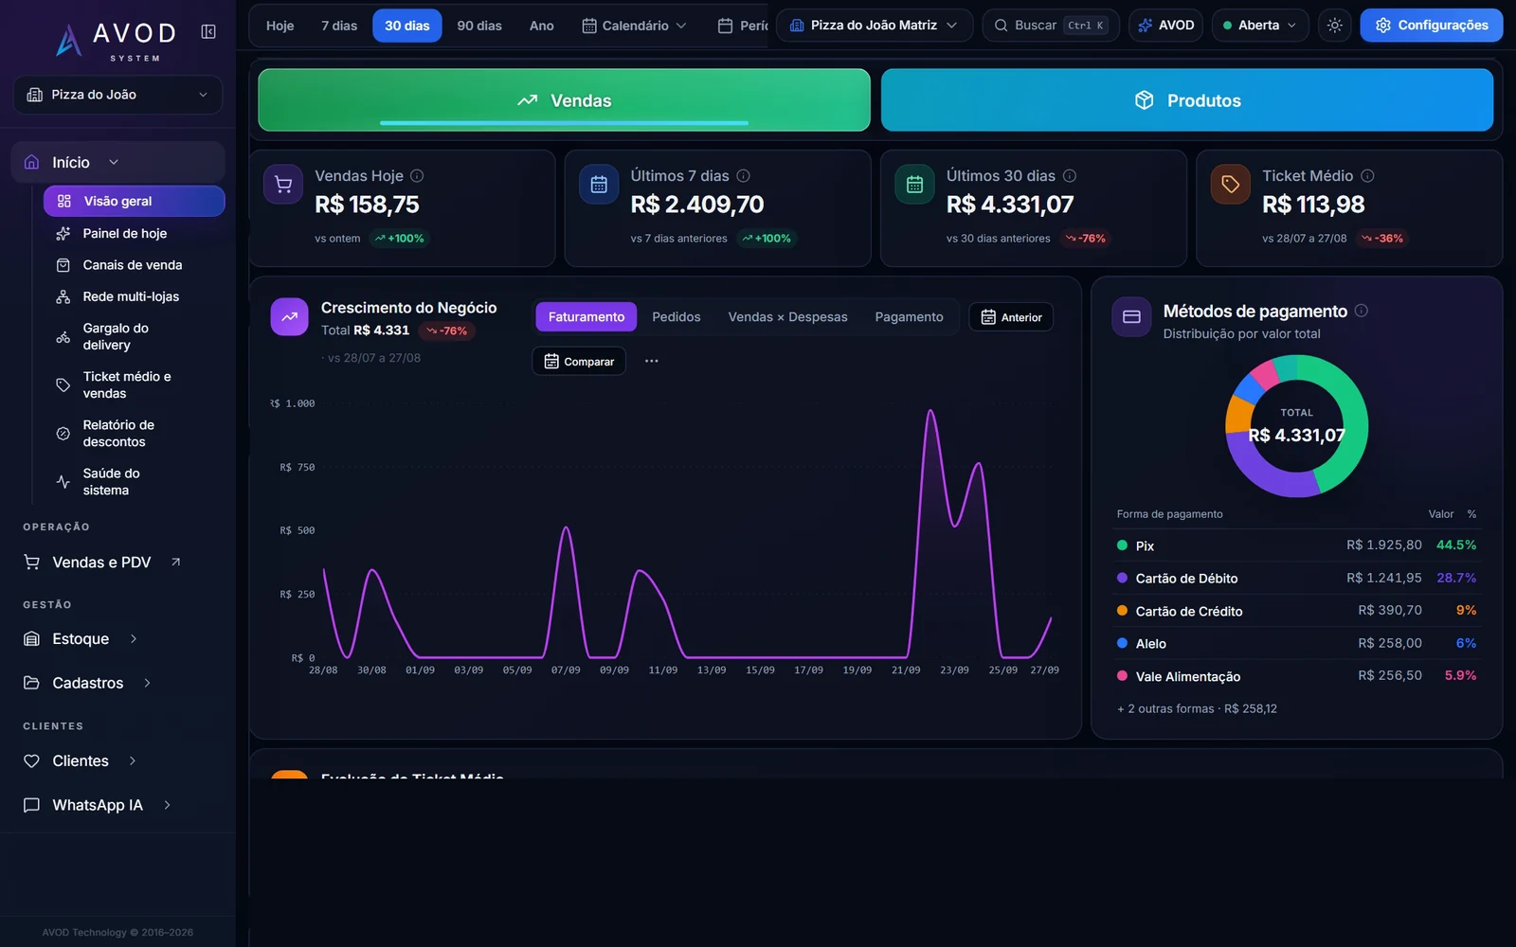The width and height of the screenshot is (1516, 947).
Task: Open Painel de hoje in sidebar
Action: (x=134, y=234)
